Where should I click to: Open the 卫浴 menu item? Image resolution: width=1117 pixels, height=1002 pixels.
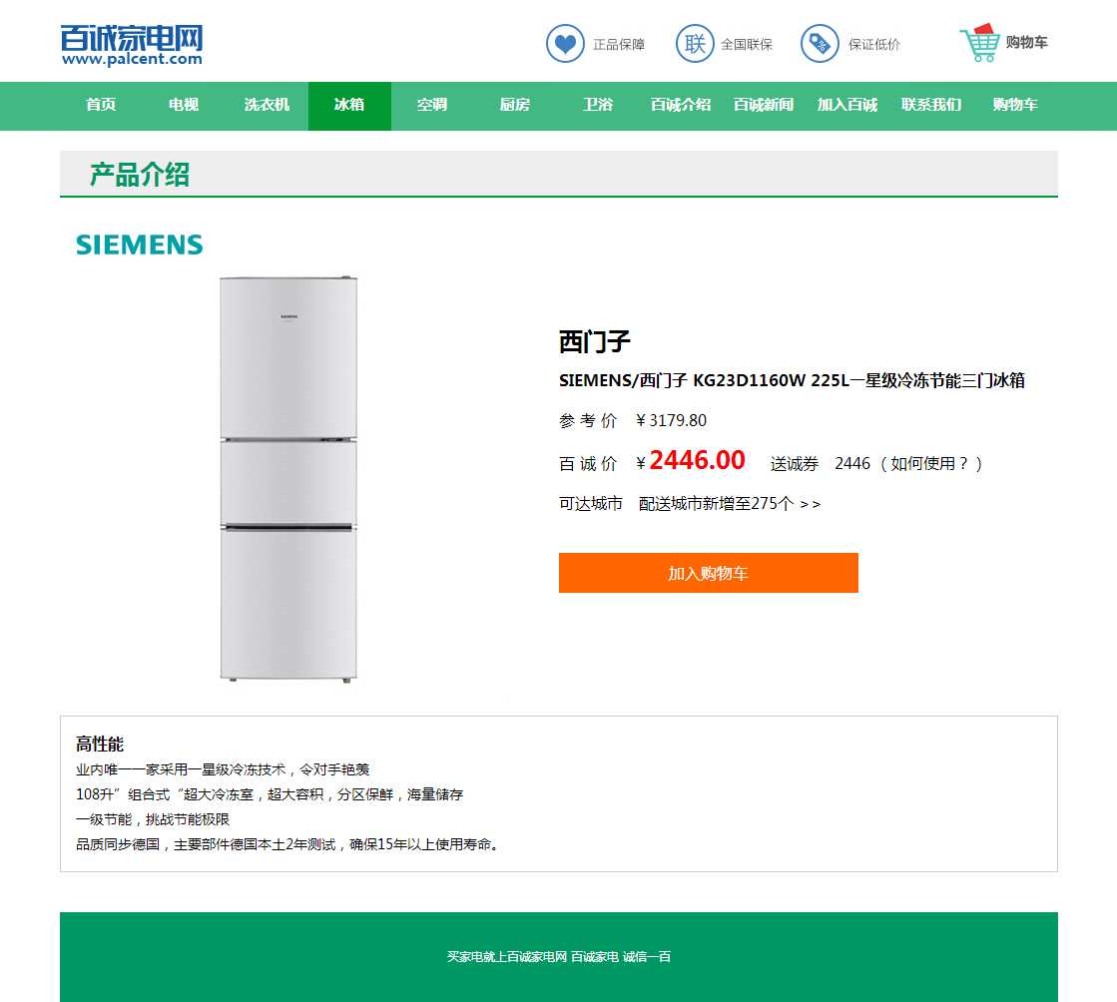(598, 105)
